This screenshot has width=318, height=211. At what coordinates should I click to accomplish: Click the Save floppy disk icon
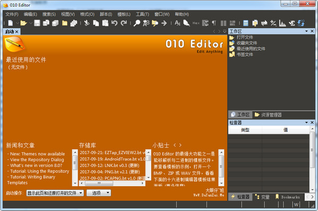tap(37, 23)
